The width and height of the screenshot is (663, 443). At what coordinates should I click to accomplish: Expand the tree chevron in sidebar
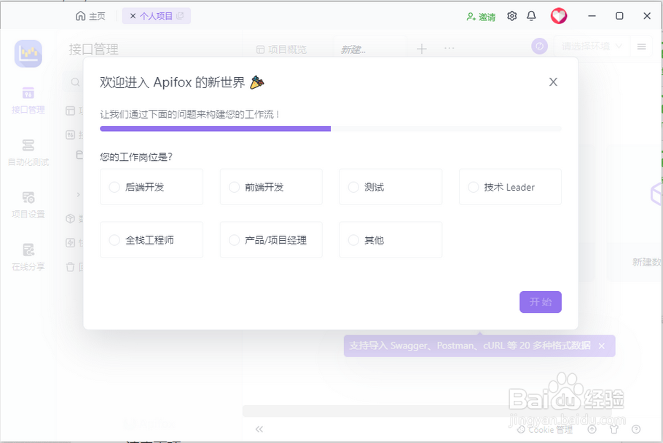tap(78, 195)
